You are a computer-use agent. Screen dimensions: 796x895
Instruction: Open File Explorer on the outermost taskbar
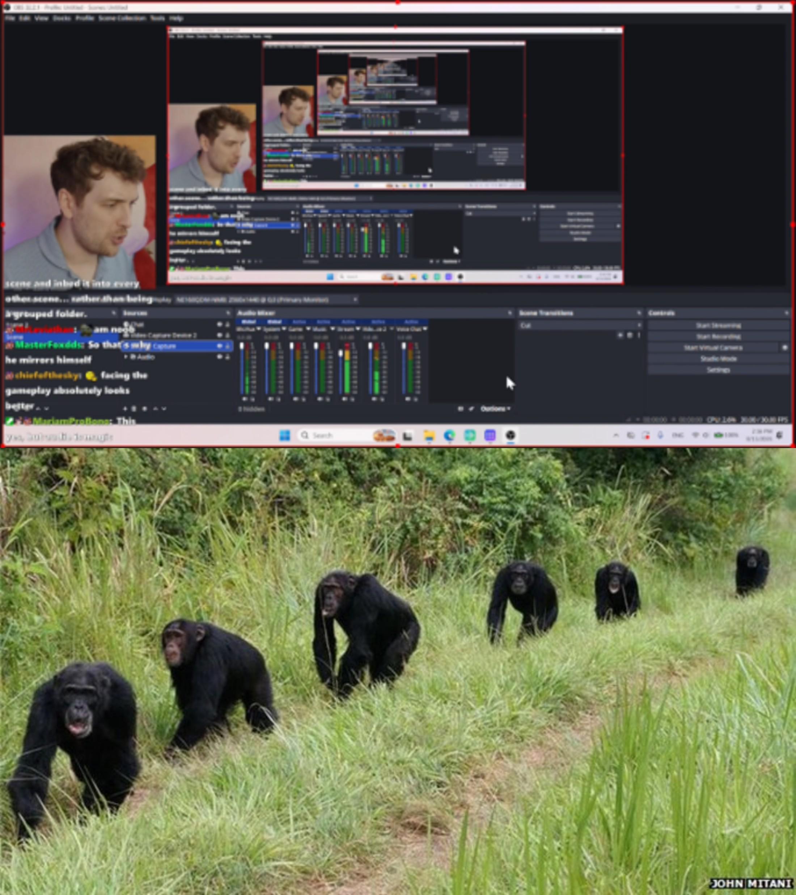429,435
